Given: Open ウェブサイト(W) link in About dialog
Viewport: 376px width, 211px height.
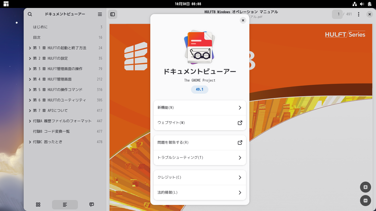Looking at the screenshot, I should coord(200,123).
